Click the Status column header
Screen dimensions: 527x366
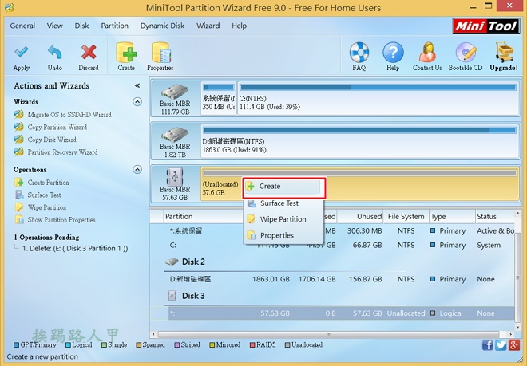[495, 217]
